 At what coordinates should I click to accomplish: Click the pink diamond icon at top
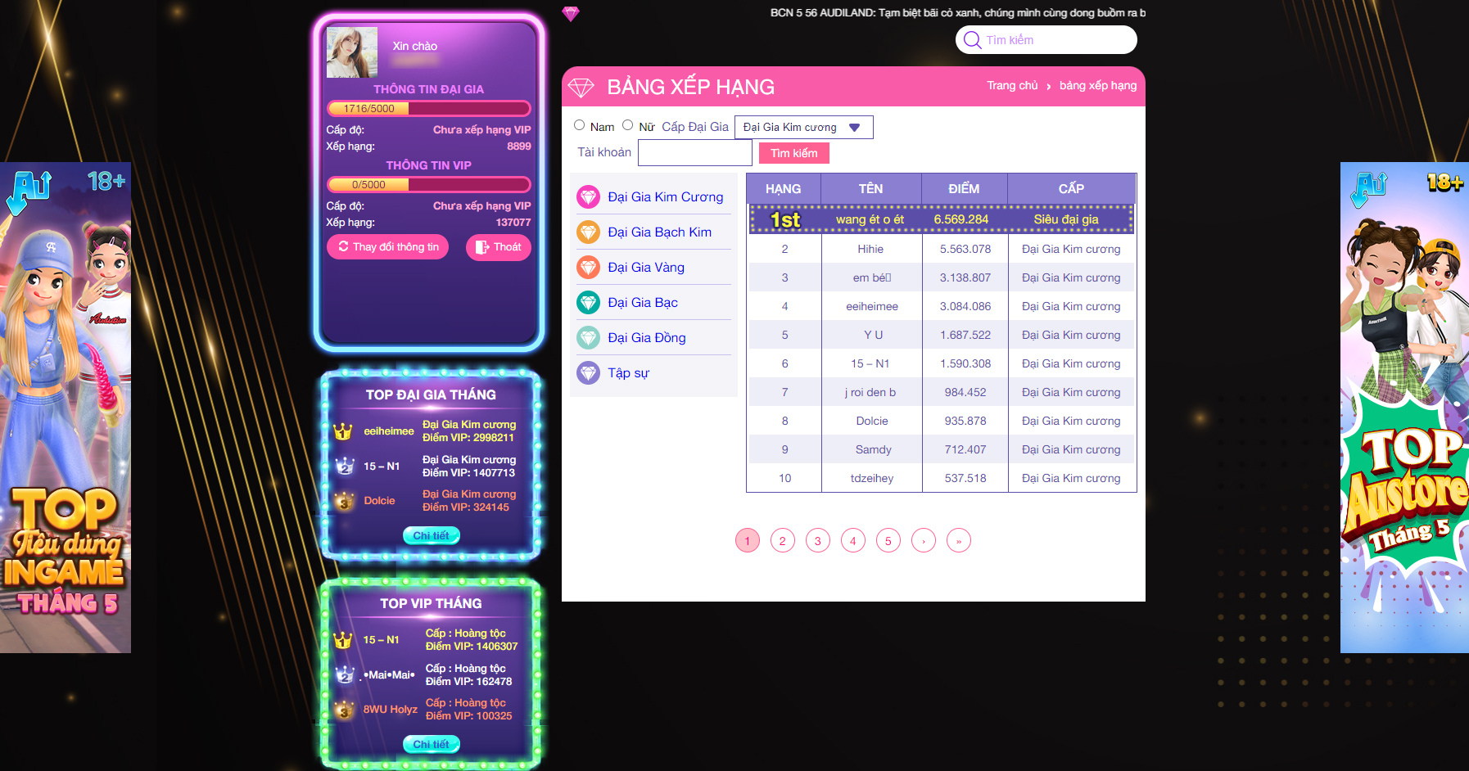[571, 14]
